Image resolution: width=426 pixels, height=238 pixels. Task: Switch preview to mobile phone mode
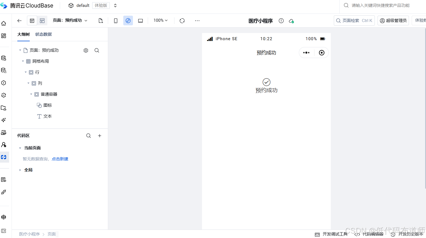(115, 20)
